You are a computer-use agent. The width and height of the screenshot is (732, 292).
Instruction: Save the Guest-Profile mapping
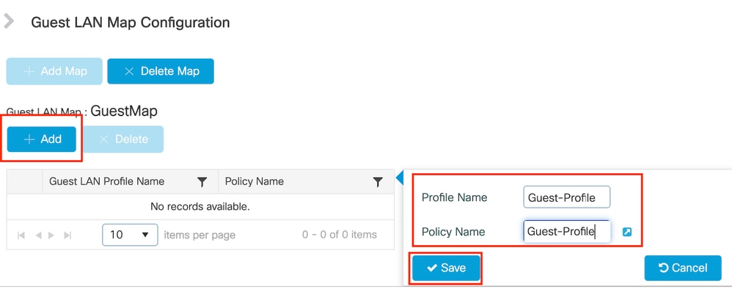click(x=446, y=268)
